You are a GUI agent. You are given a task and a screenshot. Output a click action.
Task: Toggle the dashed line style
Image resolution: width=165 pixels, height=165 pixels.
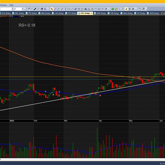(x=38, y=9)
